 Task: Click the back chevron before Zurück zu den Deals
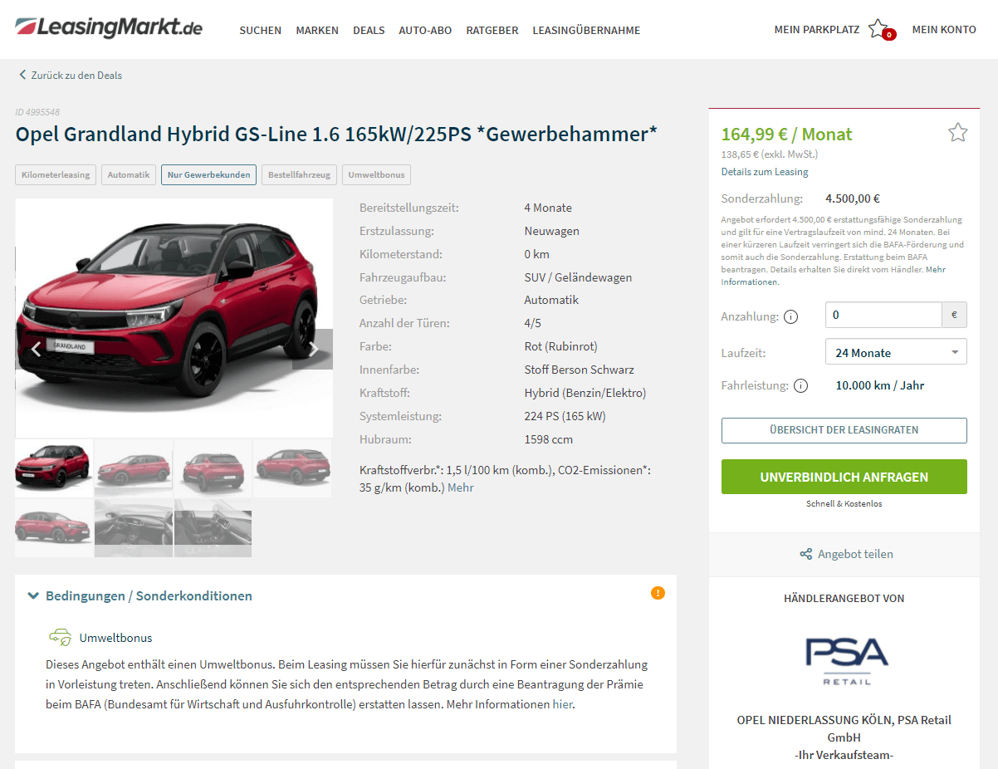pyautogui.click(x=22, y=75)
